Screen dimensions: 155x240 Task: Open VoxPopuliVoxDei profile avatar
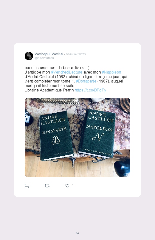(29, 56)
